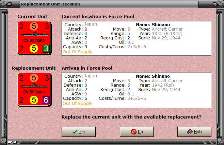Click 'Arrives in Force Pool' heading
The width and height of the screenshot is (224, 145).
(87, 68)
